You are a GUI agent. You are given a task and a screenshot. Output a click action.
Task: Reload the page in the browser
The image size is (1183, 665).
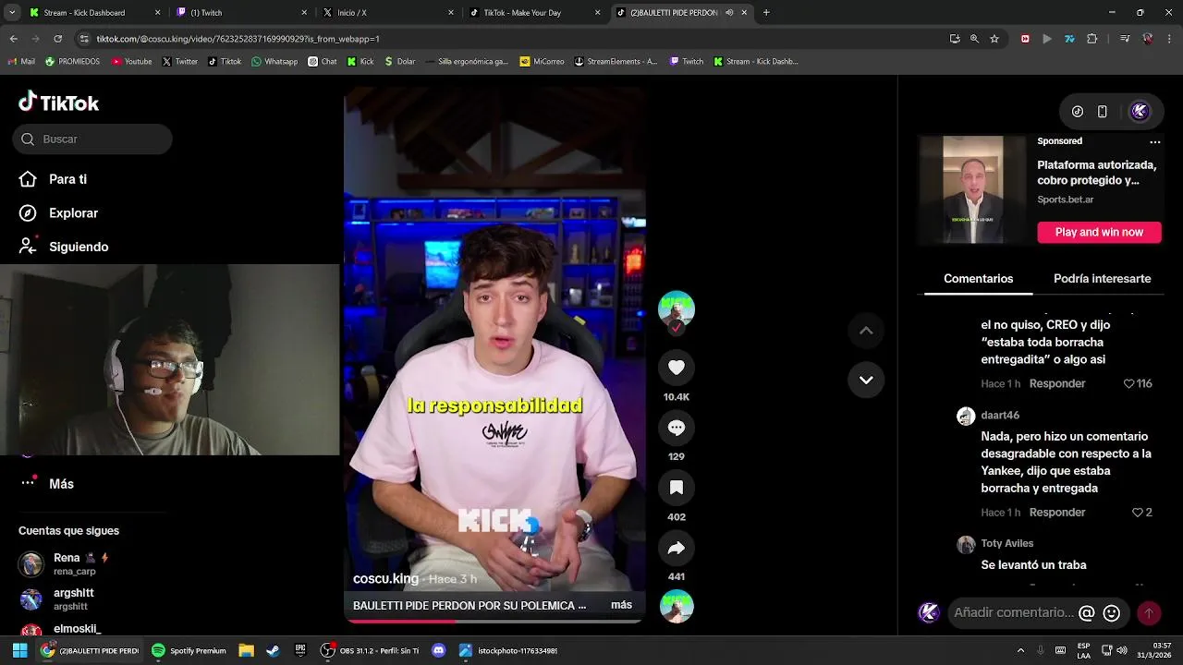pyautogui.click(x=57, y=39)
